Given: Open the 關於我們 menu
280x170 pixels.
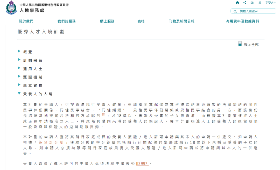Looking at the screenshot, I should click(x=26, y=21).
